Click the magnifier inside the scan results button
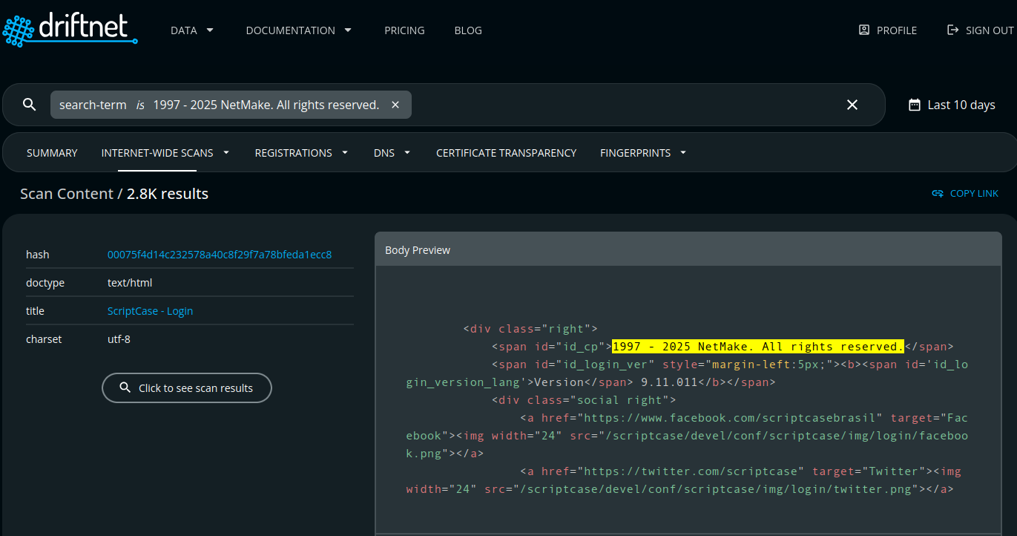 click(125, 388)
